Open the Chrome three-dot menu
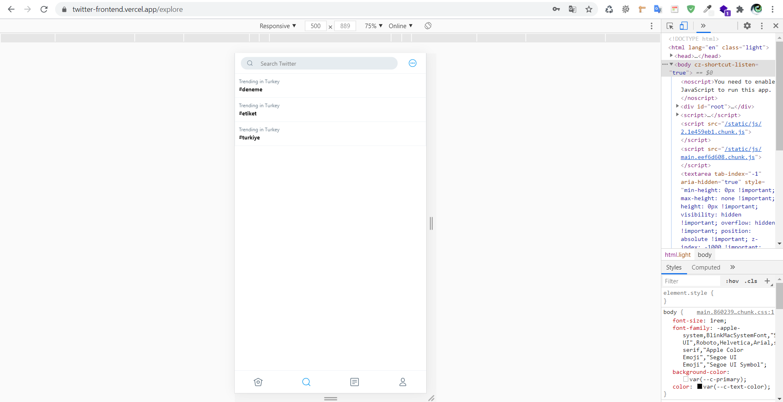Viewport: 783px width, 402px height. point(772,9)
